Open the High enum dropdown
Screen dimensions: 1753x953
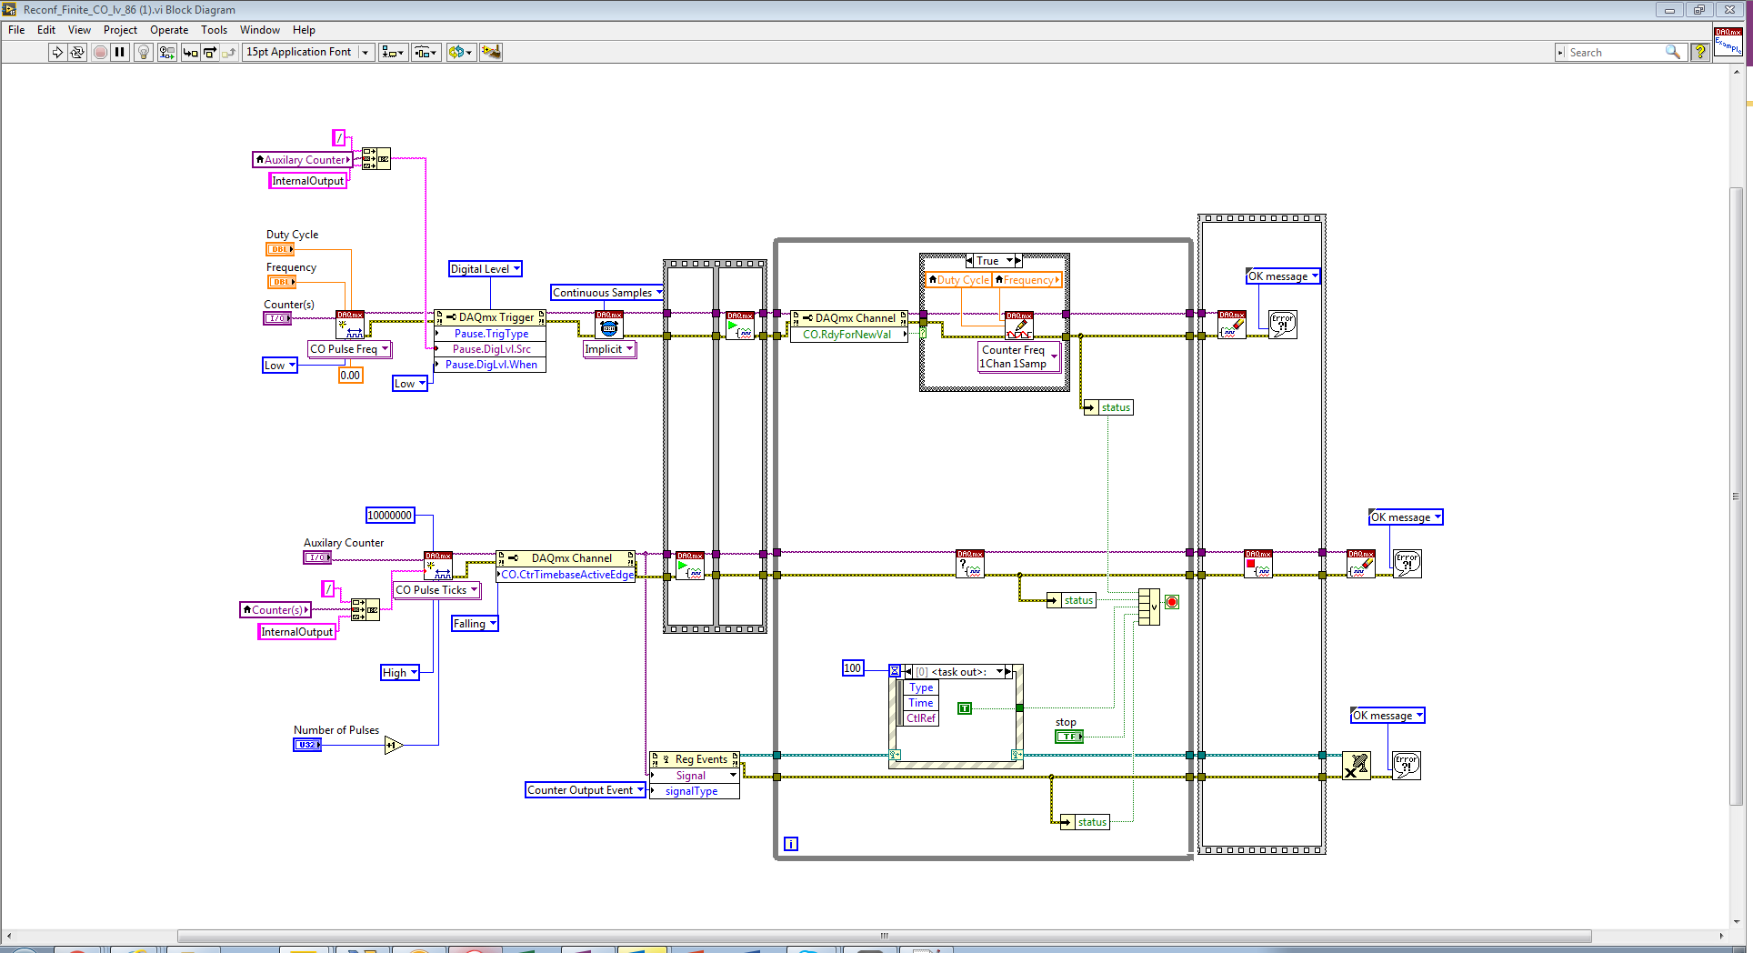400,673
